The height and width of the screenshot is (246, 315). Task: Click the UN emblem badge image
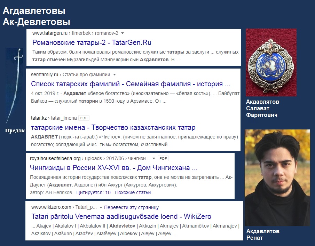(271, 62)
